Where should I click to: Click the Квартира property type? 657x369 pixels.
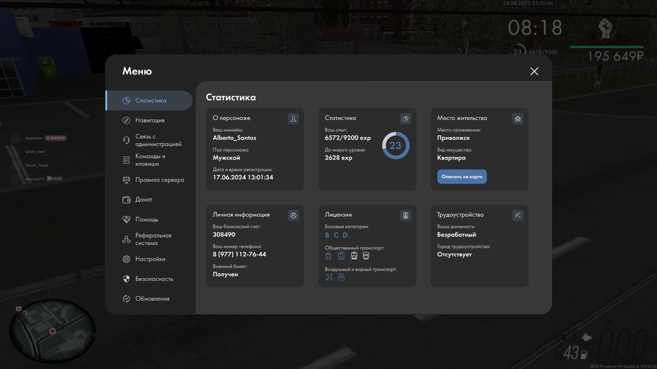point(451,158)
